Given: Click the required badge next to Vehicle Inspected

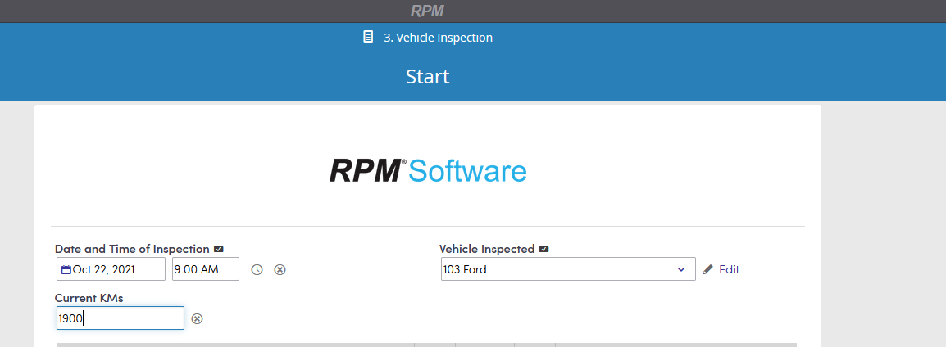Looking at the screenshot, I should tap(543, 249).
